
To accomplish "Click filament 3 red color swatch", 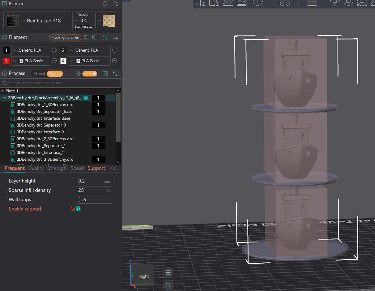I will pyautogui.click(x=7, y=61).
